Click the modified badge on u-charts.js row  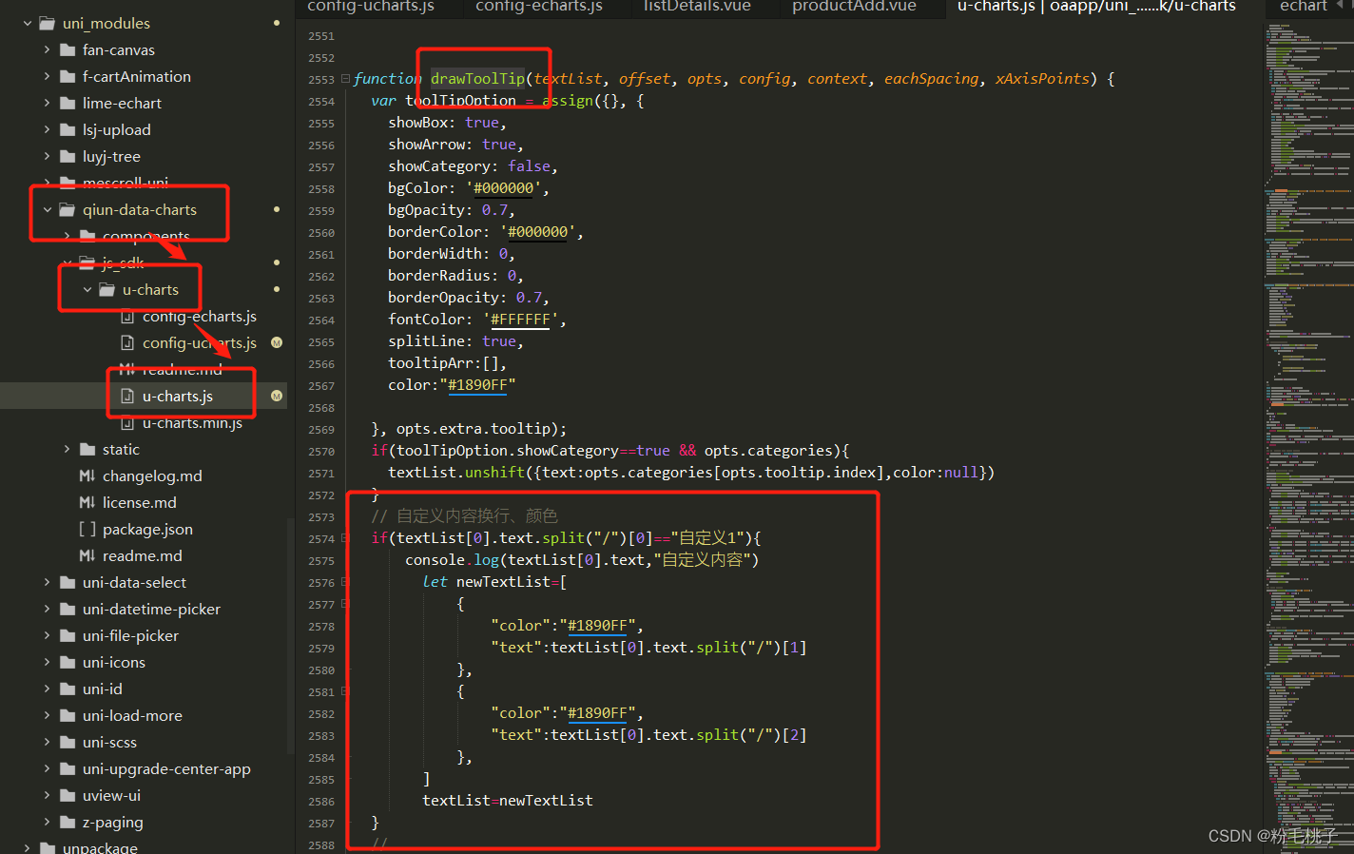277,396
